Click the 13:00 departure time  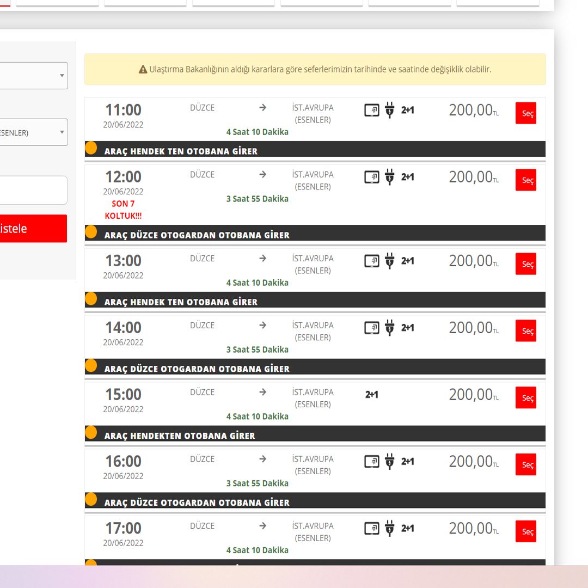click(x=124, y=261)
